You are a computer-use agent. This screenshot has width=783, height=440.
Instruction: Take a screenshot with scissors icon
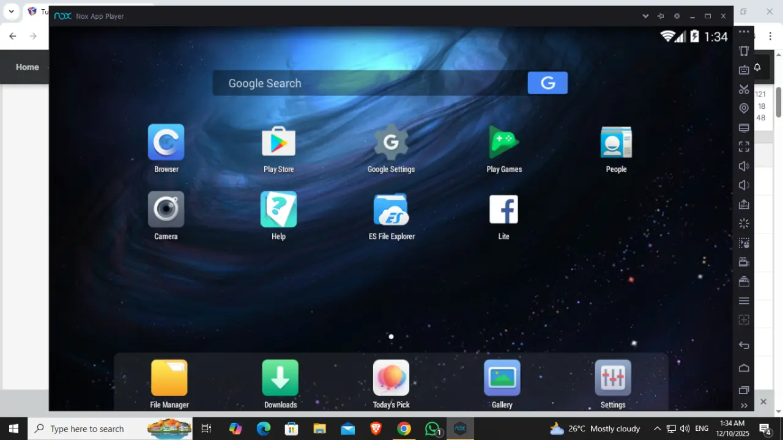(744, 89)
